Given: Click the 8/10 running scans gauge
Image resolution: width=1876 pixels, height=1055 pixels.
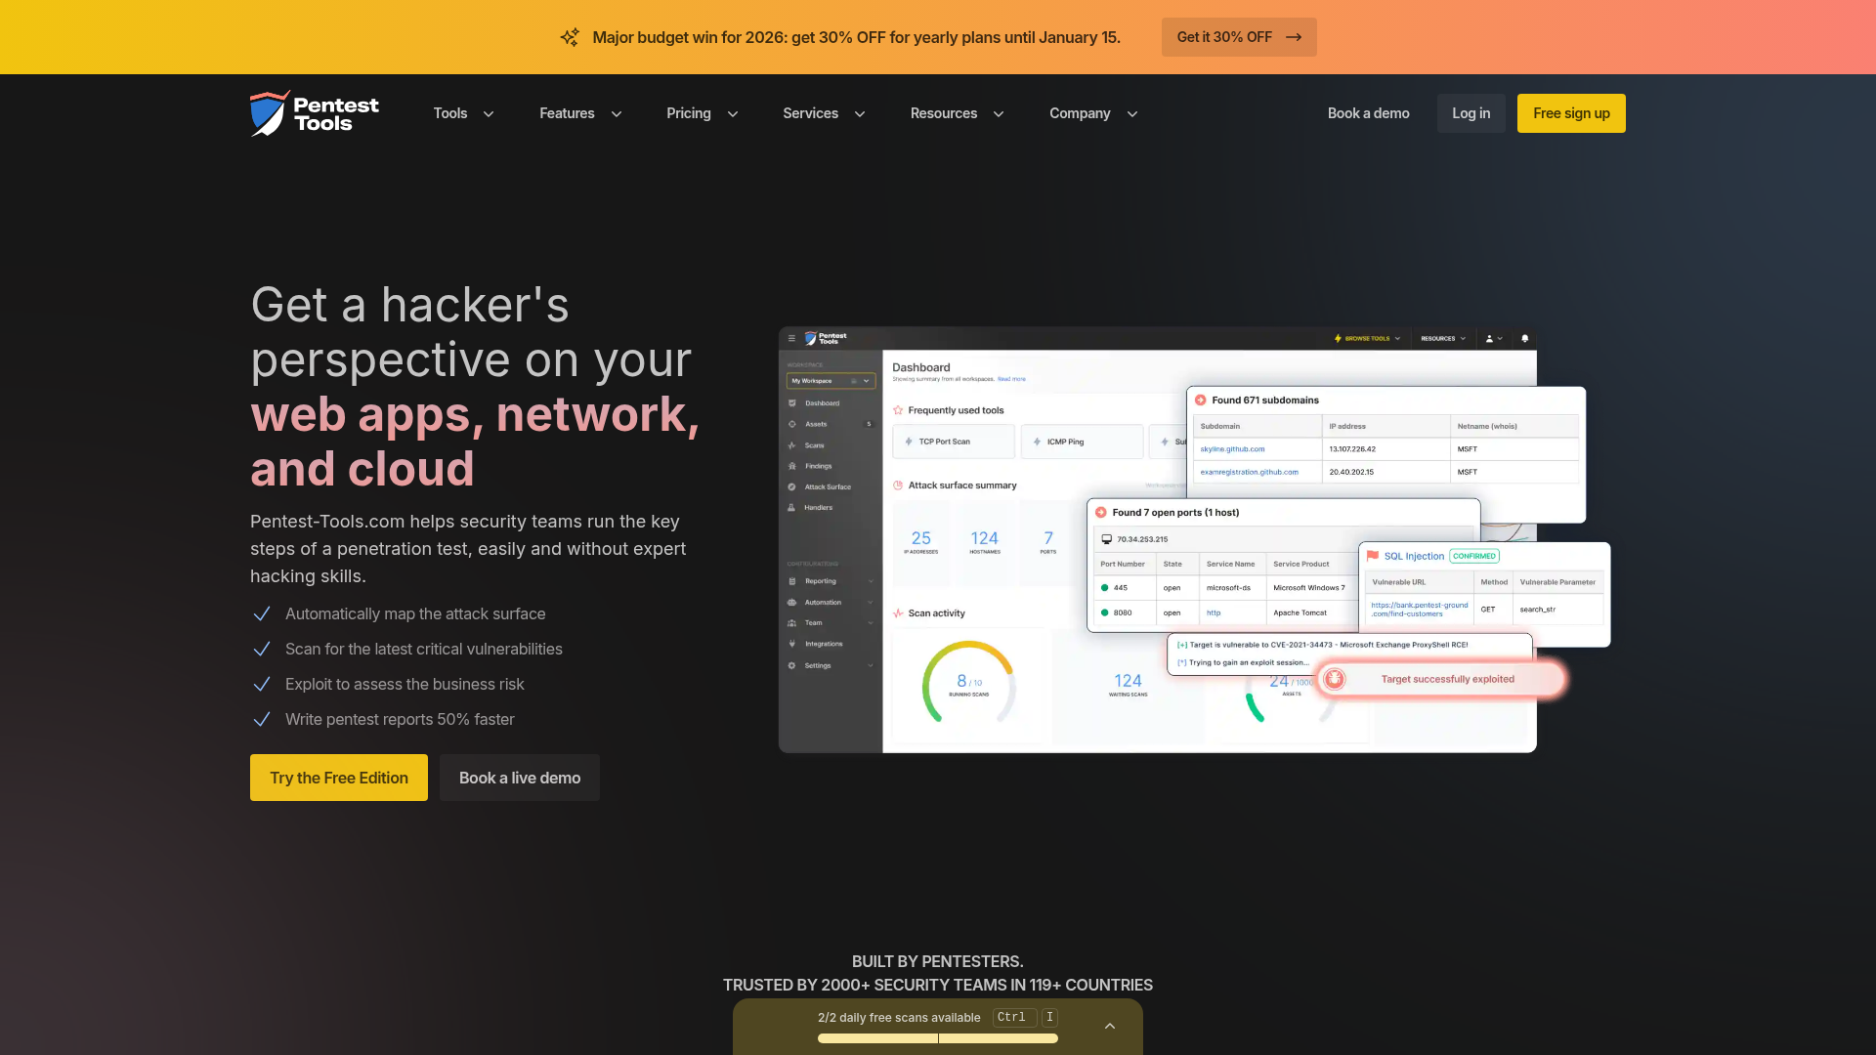Looking at the screenshot, I should click(x=969, y=682).
